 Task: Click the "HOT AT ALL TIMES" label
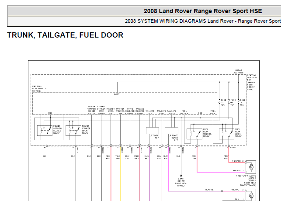click(x=238, y=72)
